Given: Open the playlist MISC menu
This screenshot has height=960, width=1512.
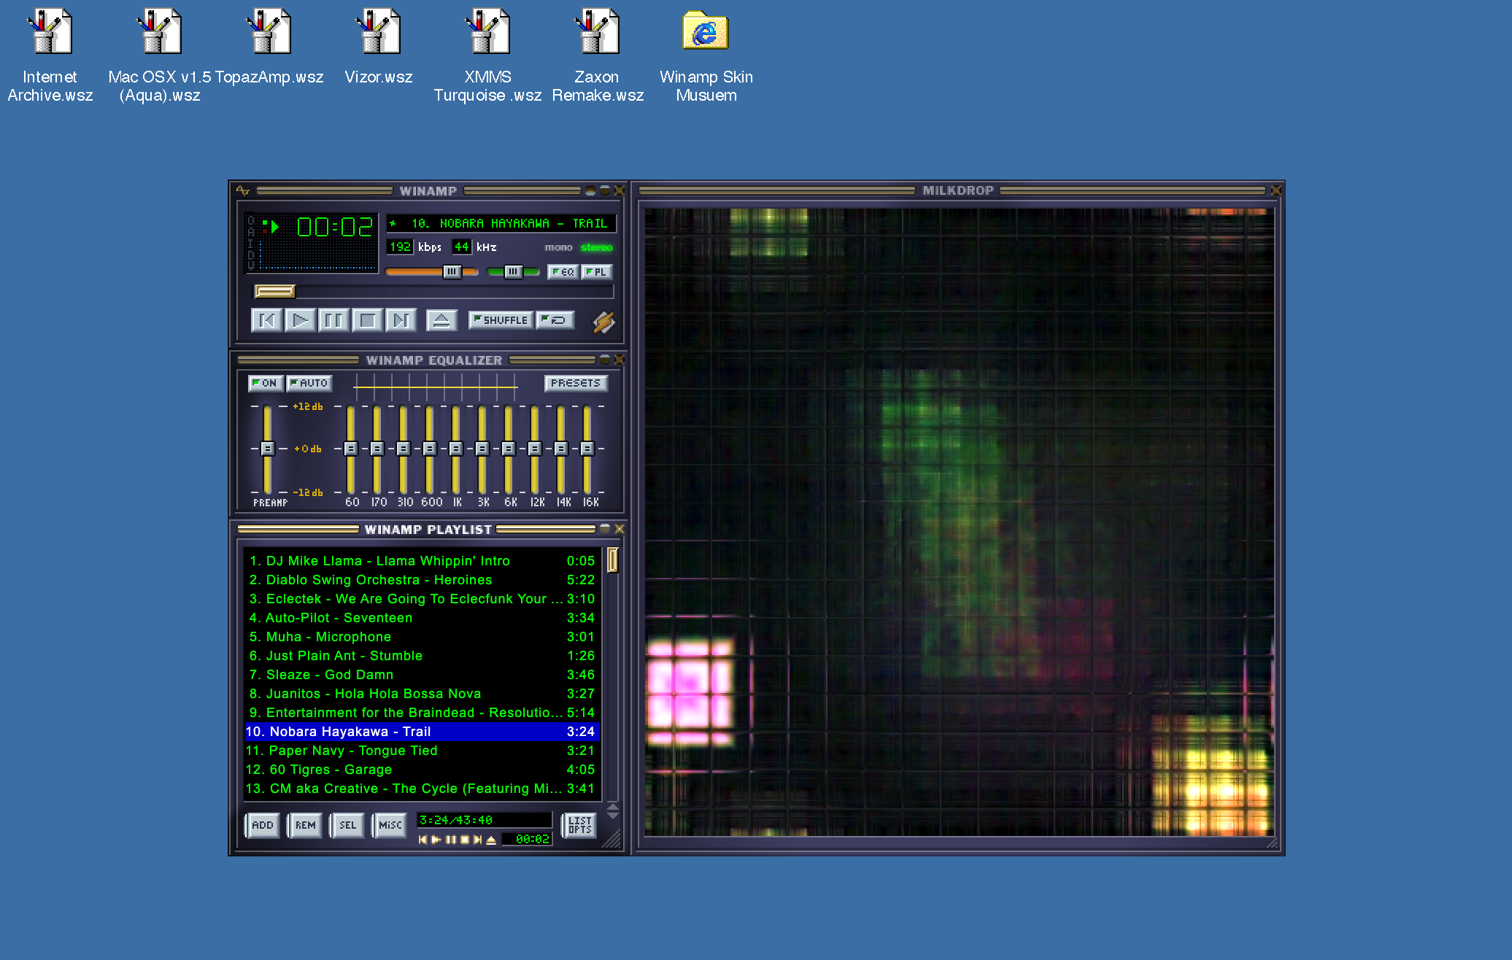Looking at the screenshot, I should coord(390,825).
